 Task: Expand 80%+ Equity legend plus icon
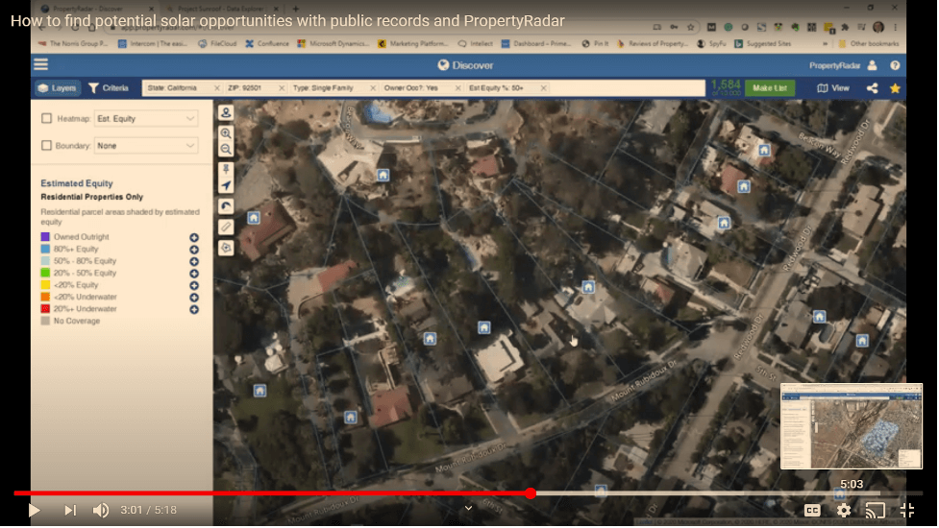tap(194, 250)
